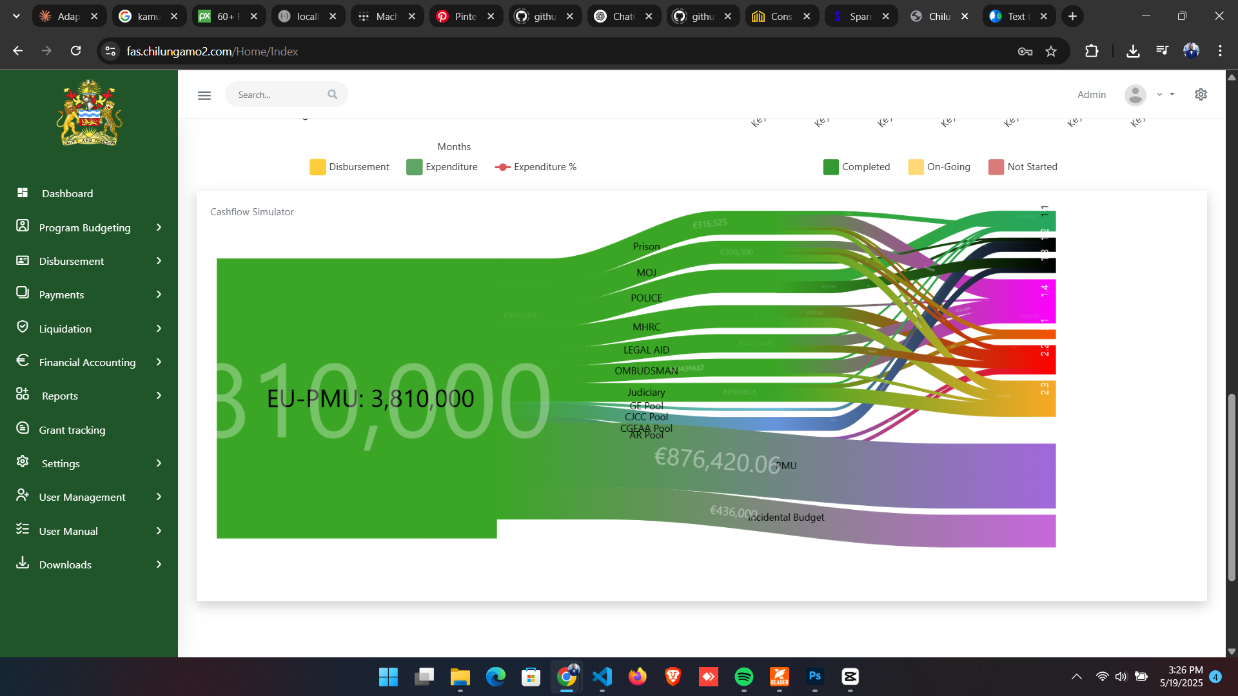Open the settings gear icon in header
1238x696 pixels.
[x=1201, y=95]
